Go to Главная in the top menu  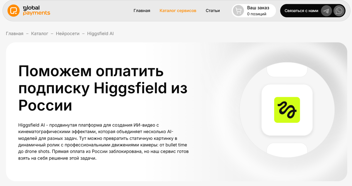[x=142, y=11]
